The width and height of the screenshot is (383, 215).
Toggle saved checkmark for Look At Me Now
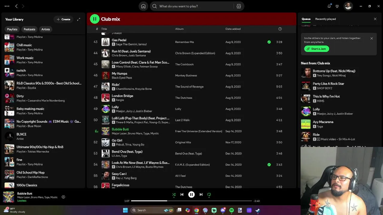point(269,165)
